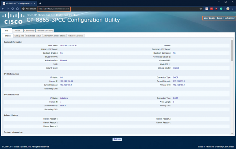
Task: Click the Refresh button
Action: (117, 140)
